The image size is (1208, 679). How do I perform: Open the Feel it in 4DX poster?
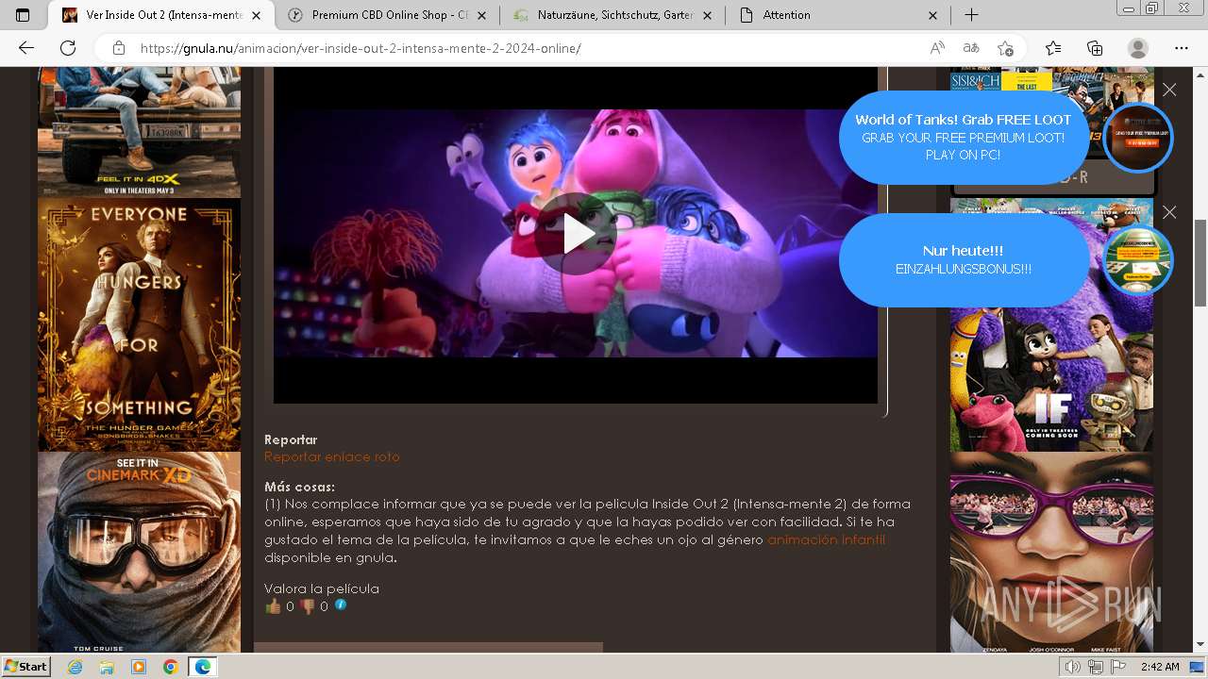139,131
